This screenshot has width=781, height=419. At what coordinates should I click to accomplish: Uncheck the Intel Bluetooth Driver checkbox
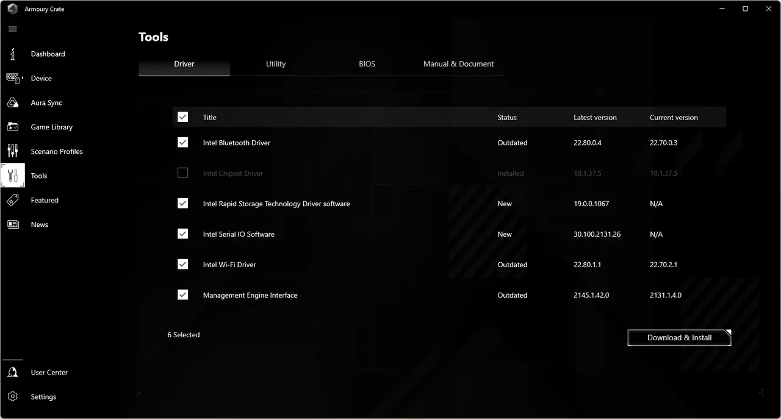click(x=182, y=142)
